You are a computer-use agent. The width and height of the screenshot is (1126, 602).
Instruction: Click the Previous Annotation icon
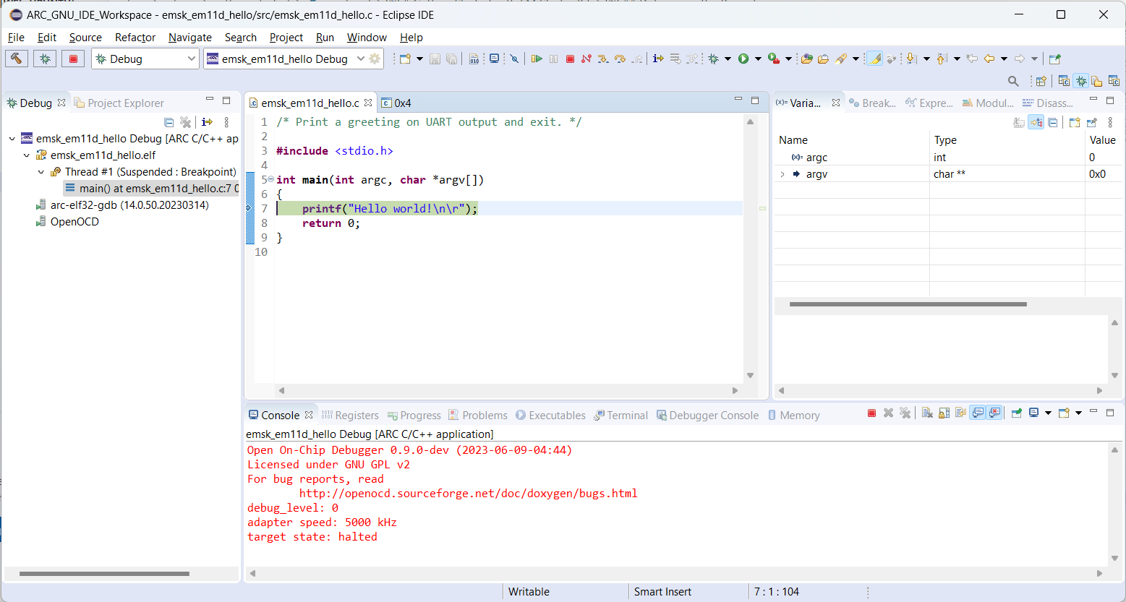tap(942, 59)
